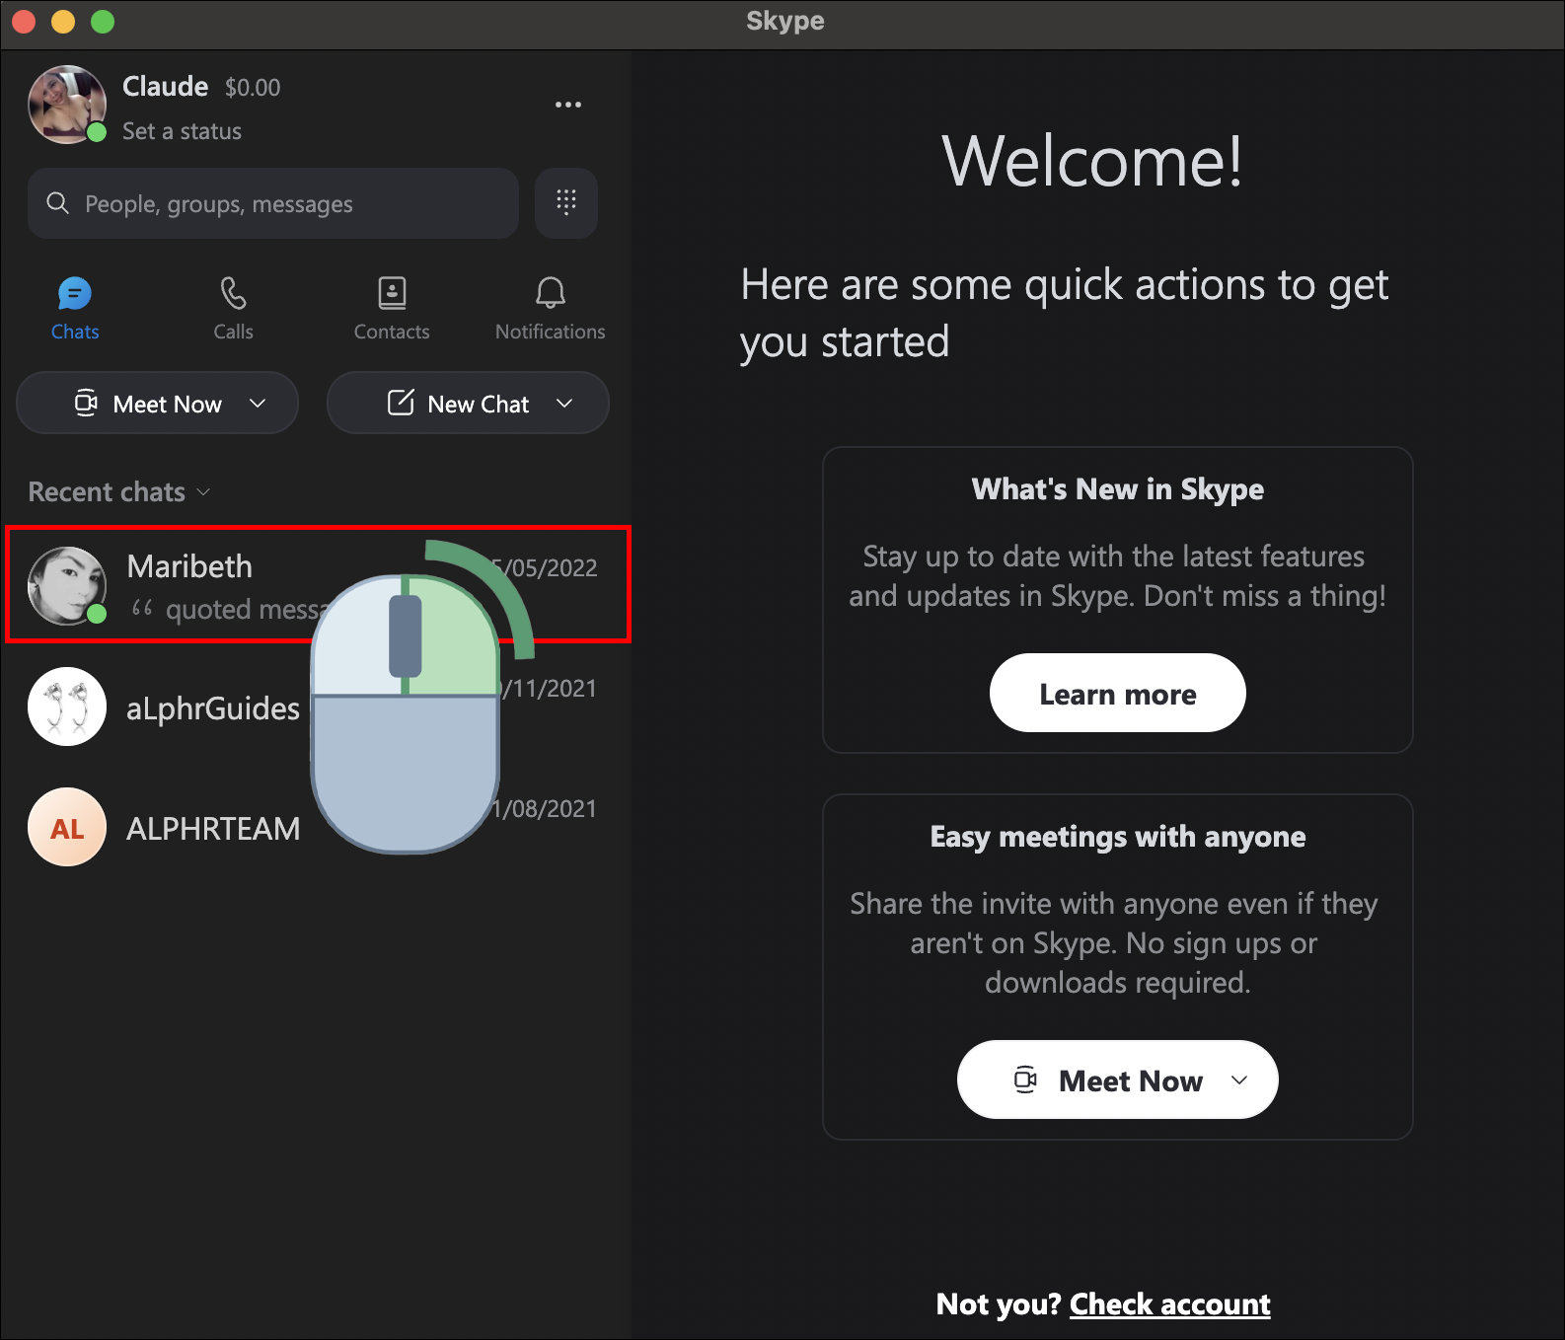Click the green macOS fullscreen button
The image size is (1565, 1340).
pyautogui.click(x=103, y=22)
